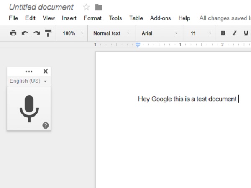The image size is (251, 188).
Task: Toggle bold formatting
Action: pyautogui.click(x=223, y=33)
